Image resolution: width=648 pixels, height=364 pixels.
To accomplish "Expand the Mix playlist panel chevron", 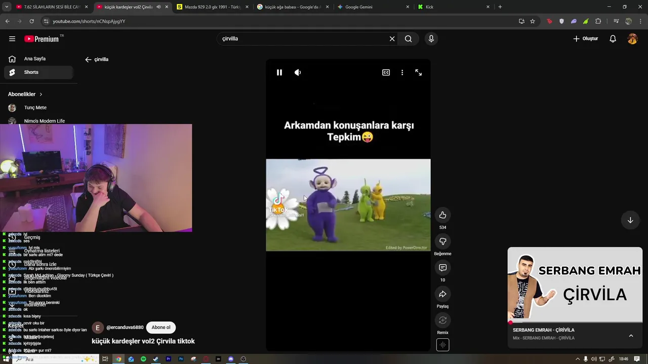I will pyautogui.click(x=631, y=336).
